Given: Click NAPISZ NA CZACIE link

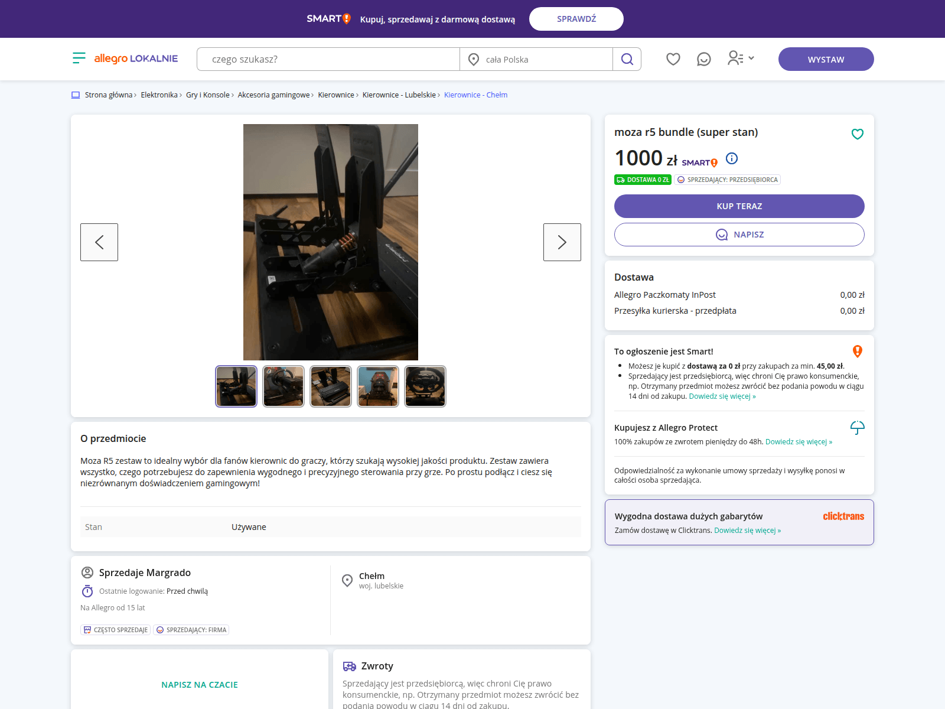Looking at the screenshot, I should 200,685.
